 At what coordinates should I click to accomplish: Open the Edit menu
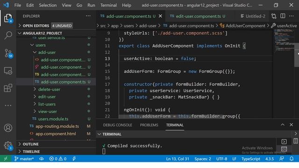point(30,5)
